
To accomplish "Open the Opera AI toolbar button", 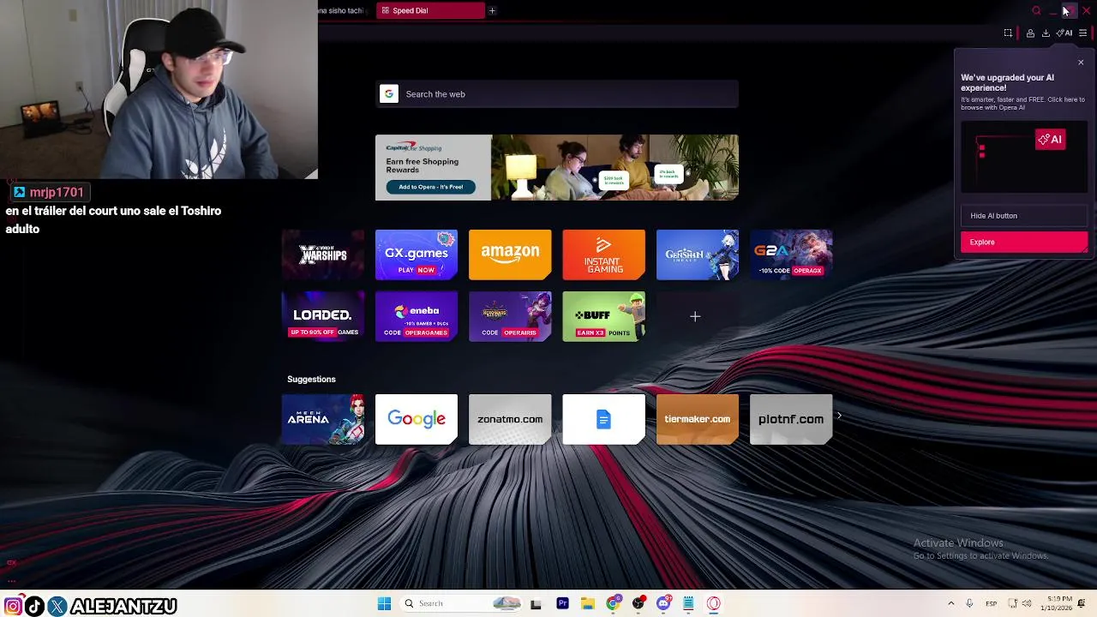I will pyautogui.click(x=1064, y=33).
